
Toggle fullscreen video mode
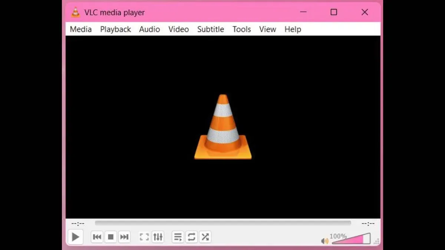(144, 237)
